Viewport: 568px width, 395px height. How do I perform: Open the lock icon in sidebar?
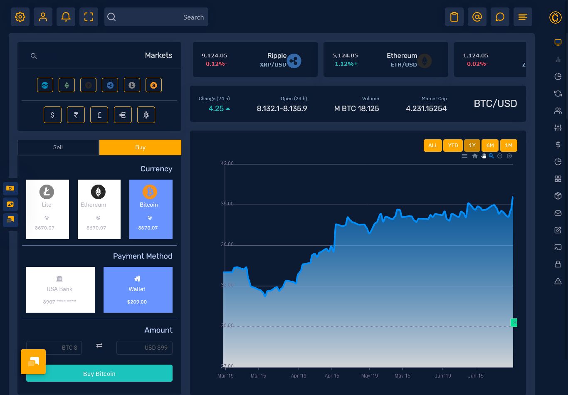click(558, 264)
